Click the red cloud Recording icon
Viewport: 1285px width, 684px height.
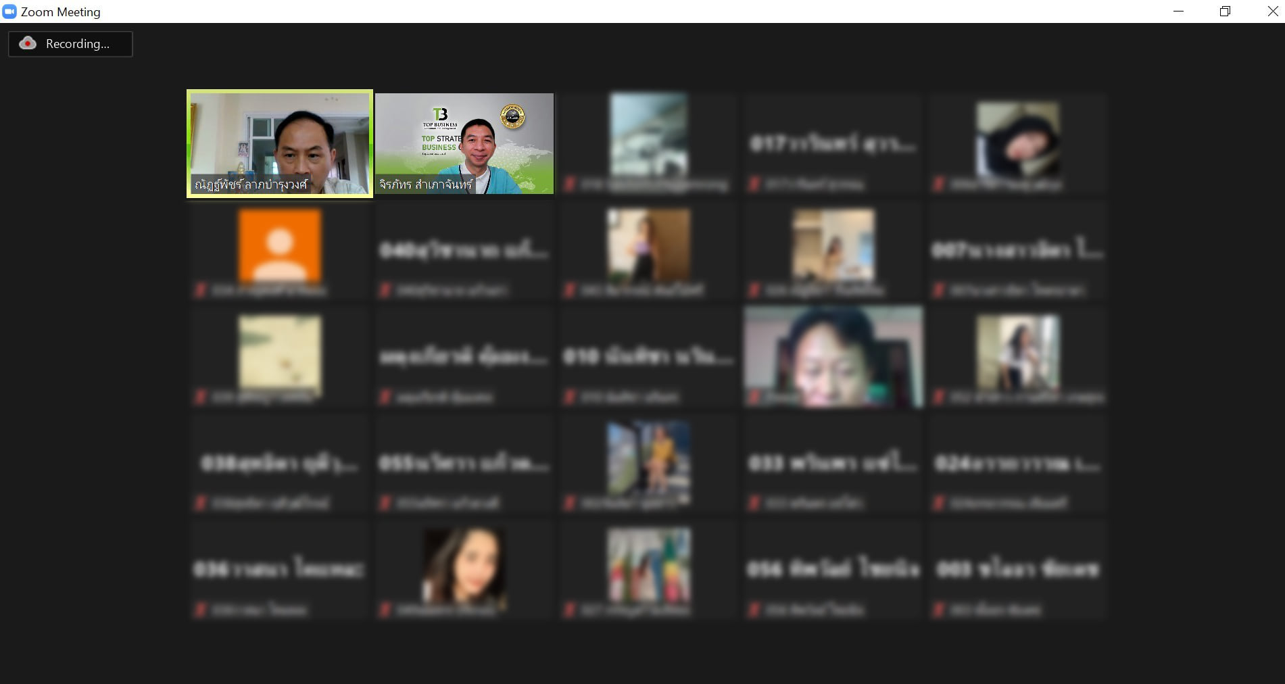(x=27, y=43)
